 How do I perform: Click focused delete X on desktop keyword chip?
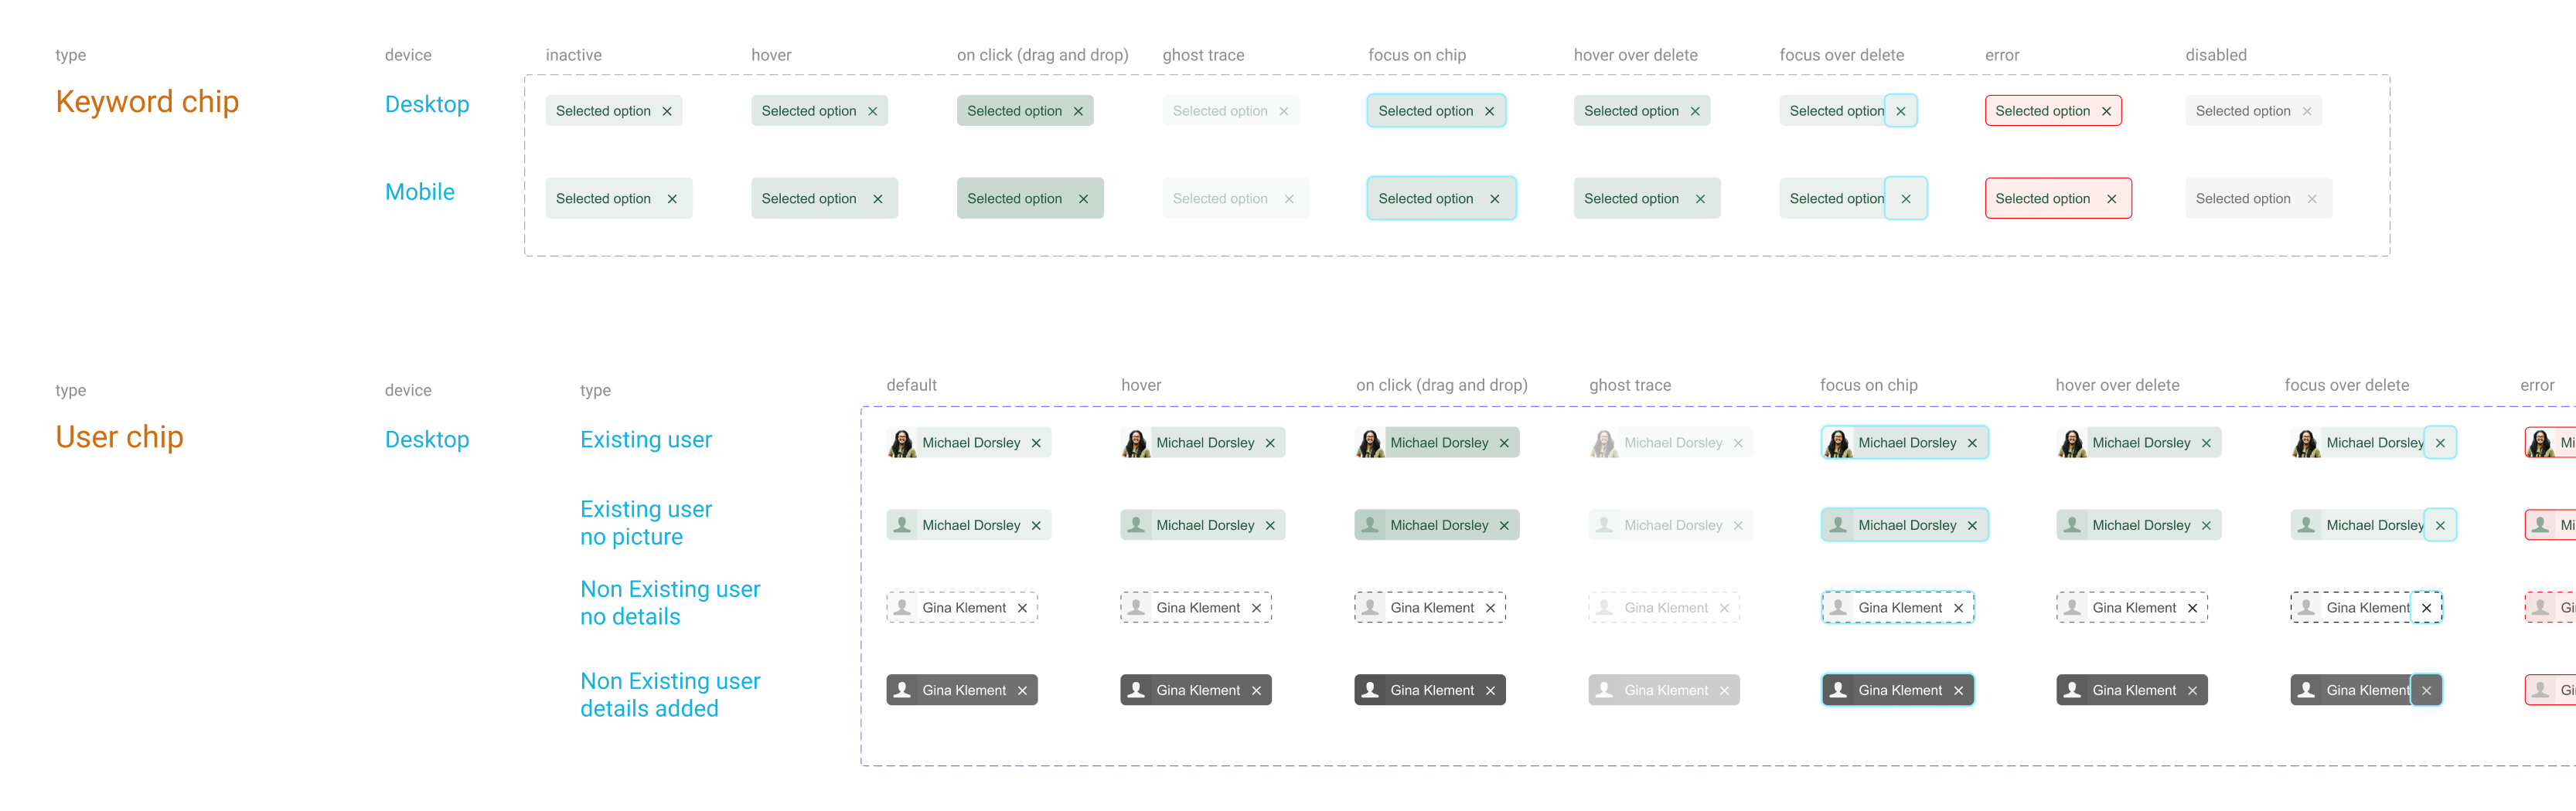1901,111
